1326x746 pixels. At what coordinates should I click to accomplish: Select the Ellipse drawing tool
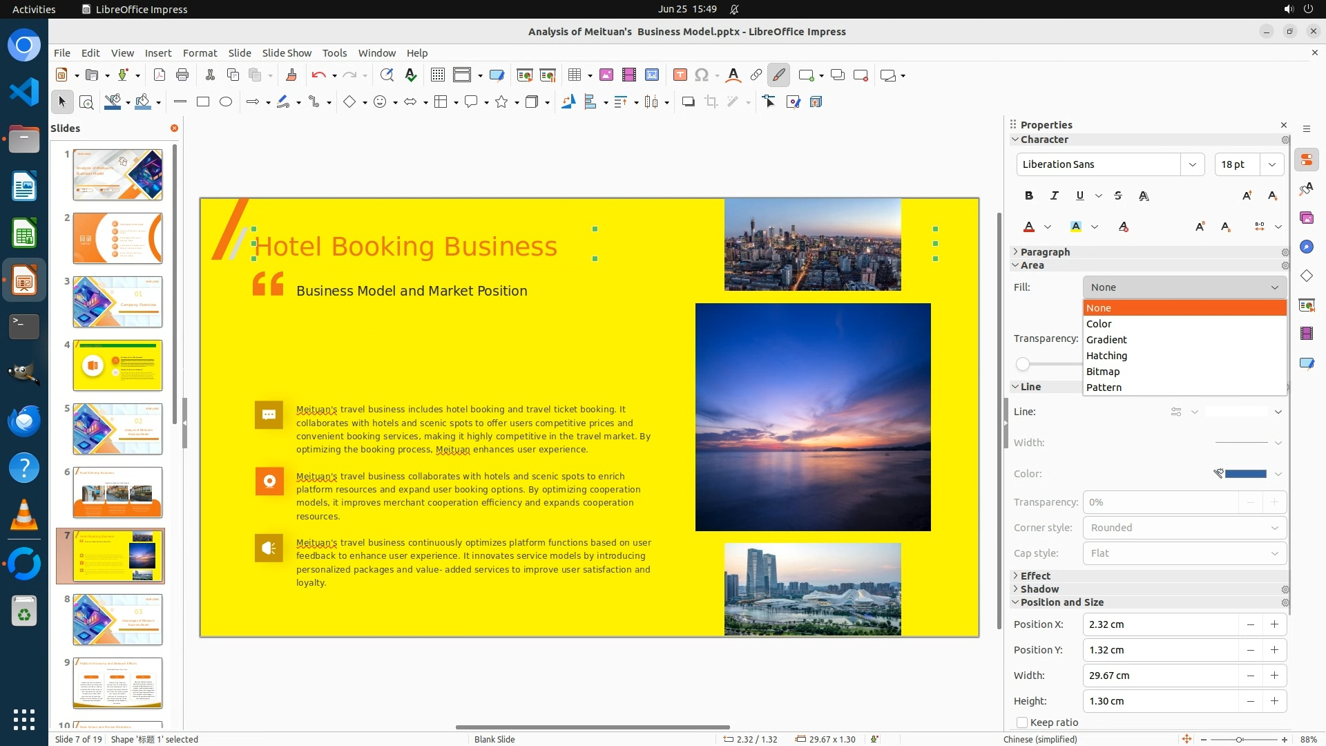click(x=226, y=102)
